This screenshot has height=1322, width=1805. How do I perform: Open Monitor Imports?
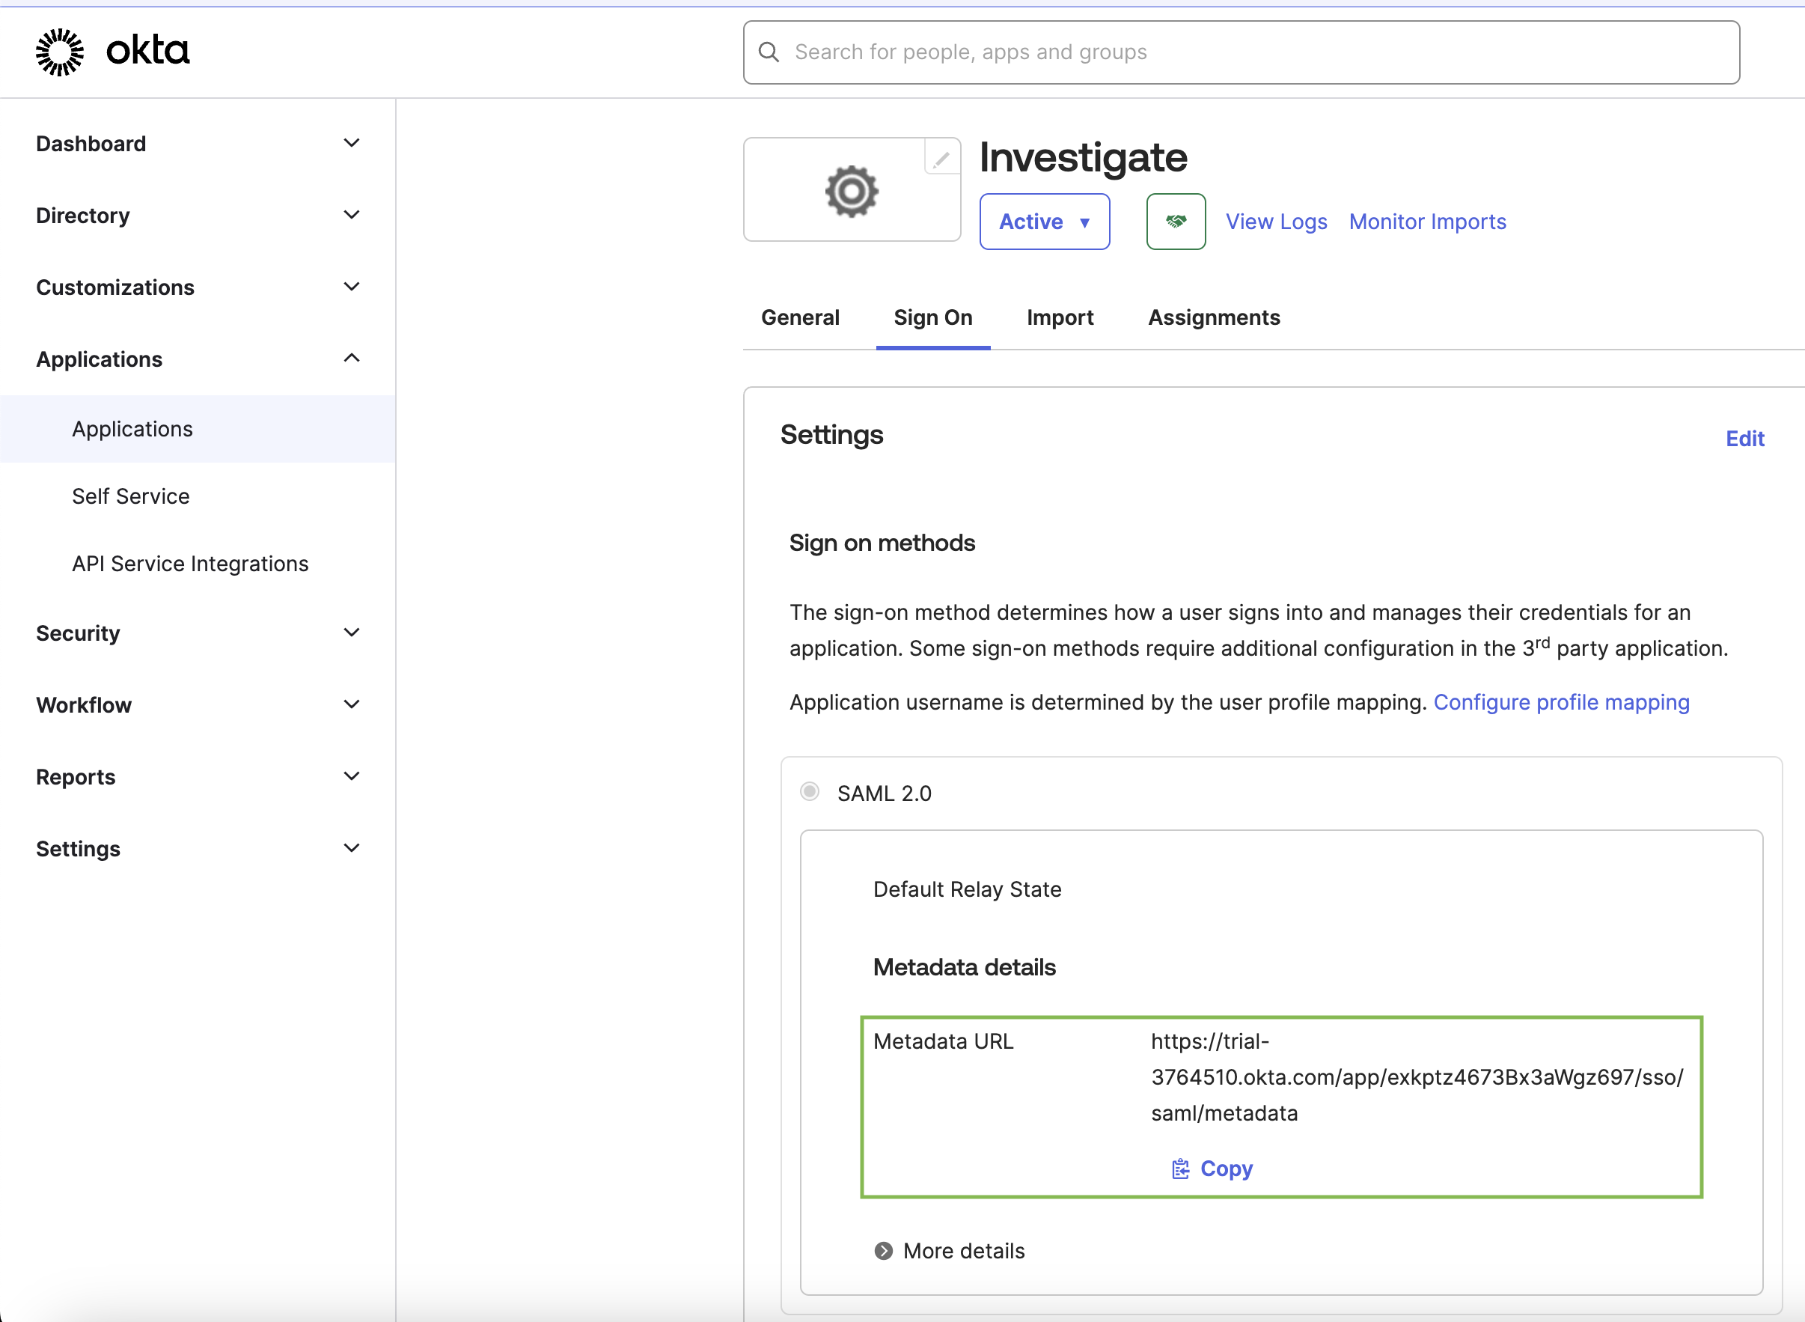tap(1427, 221)
